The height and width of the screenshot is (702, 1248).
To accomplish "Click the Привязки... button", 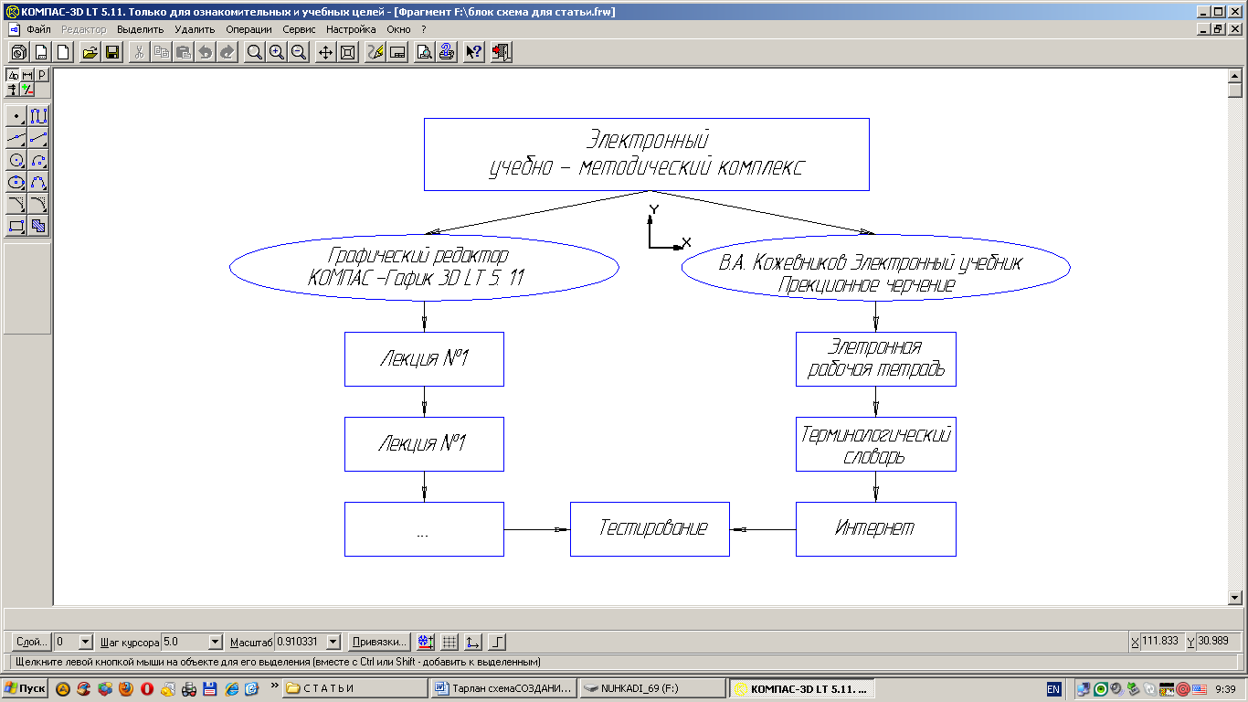I will click(378, 642).
